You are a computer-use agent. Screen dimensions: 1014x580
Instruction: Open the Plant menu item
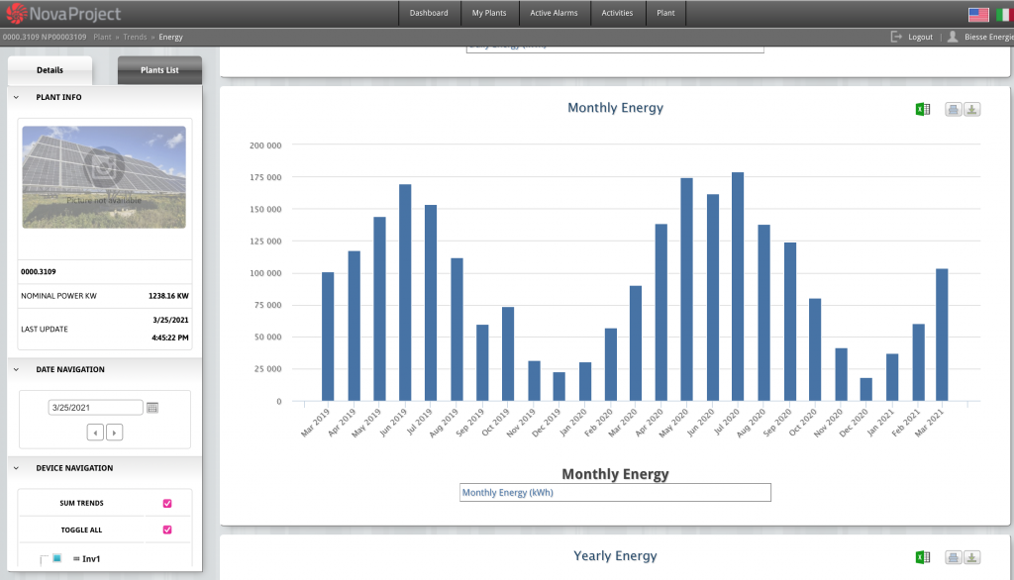665,13
